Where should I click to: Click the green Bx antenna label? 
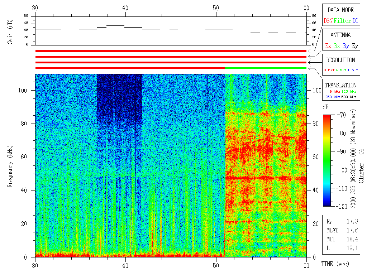337,46
